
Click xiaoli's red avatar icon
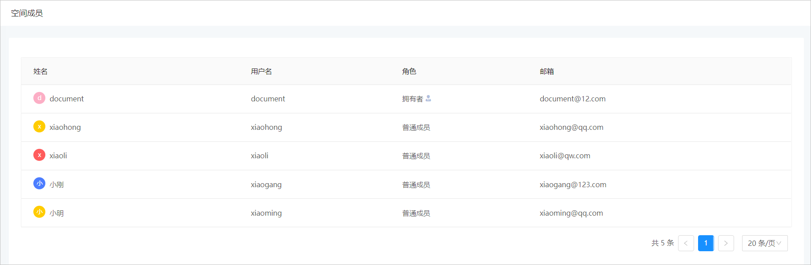click(39, 155)
